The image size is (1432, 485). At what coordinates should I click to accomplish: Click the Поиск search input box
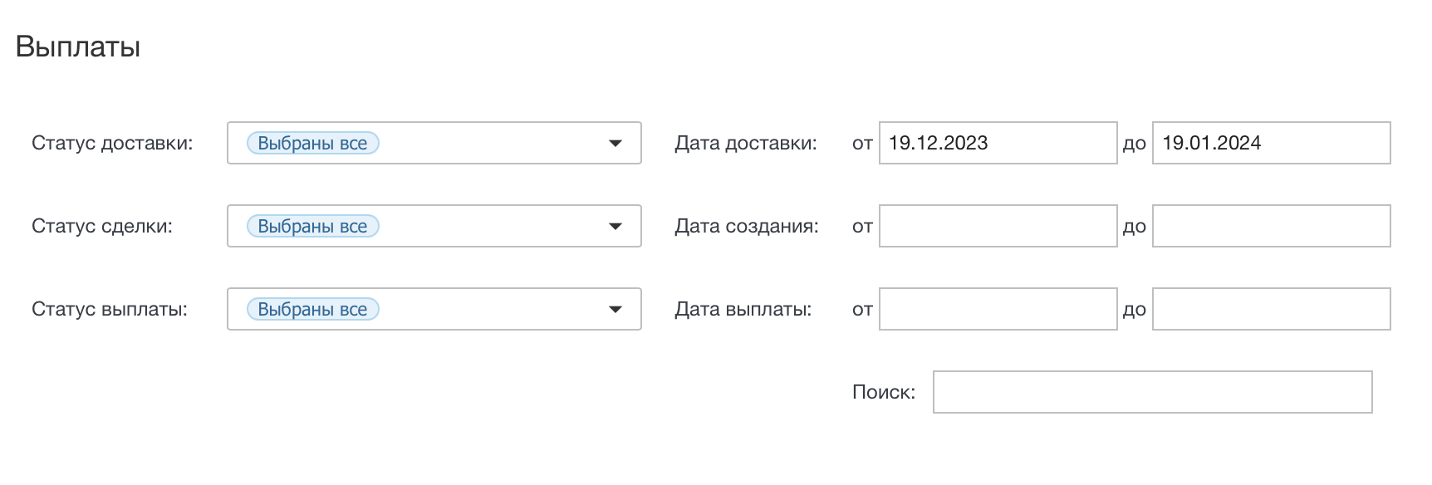1151,393
